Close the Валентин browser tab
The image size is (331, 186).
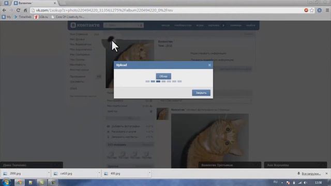coord(55,3)
